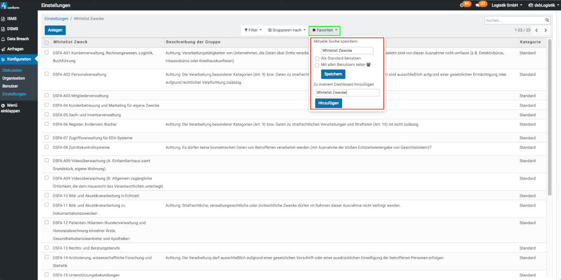Viewport: 561px width, 280px height.
Task: Select Organisation under Konfiguration
Action: (x=14, y=78)
